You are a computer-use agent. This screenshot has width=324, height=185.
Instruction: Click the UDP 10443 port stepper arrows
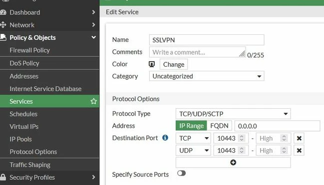tap(241, 151)
